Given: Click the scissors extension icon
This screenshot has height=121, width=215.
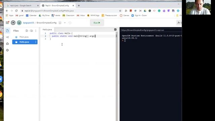Looking at the screenshot, I should 140,11.
